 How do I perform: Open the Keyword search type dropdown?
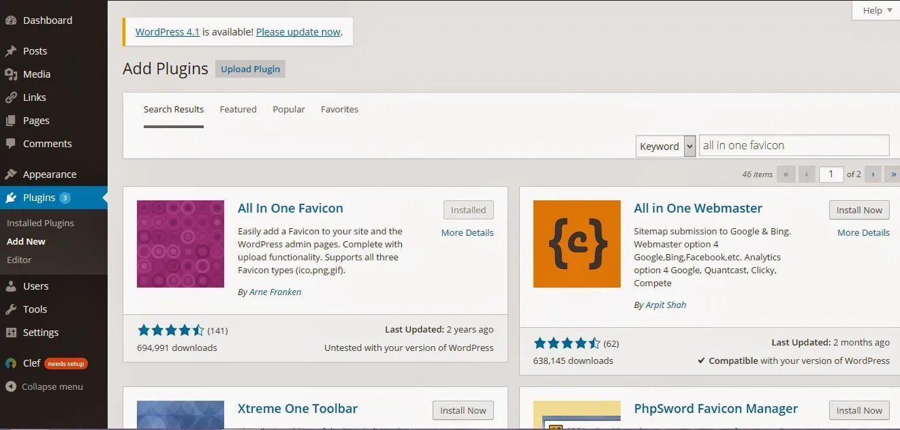tap(666, 146)
